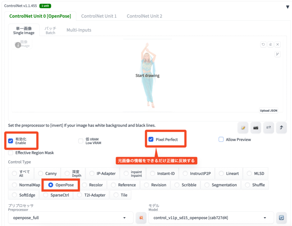Remove the uploaded image with the X icon
The height and width of the screenshot is (226, 292).
278,44
